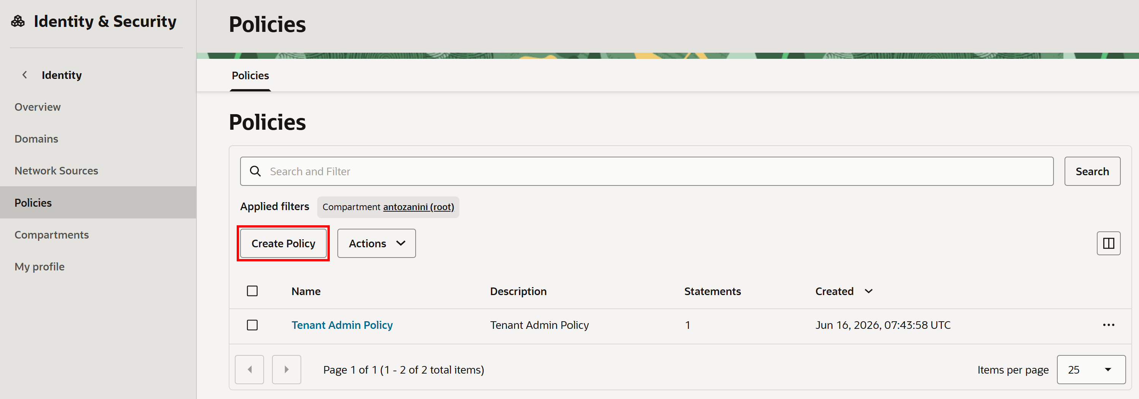The image size is (1139, 399).
Task: Click the Statements column header
Action: [712, 291]
